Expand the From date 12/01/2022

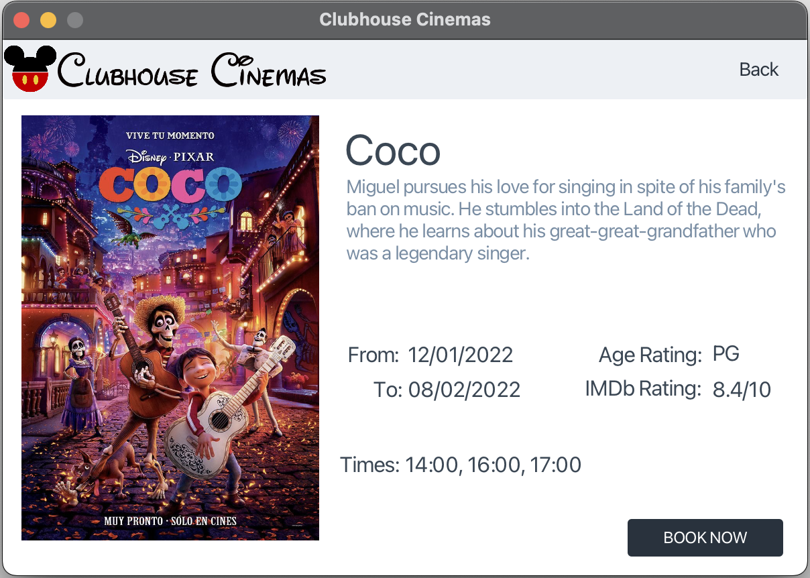[460, 355]
